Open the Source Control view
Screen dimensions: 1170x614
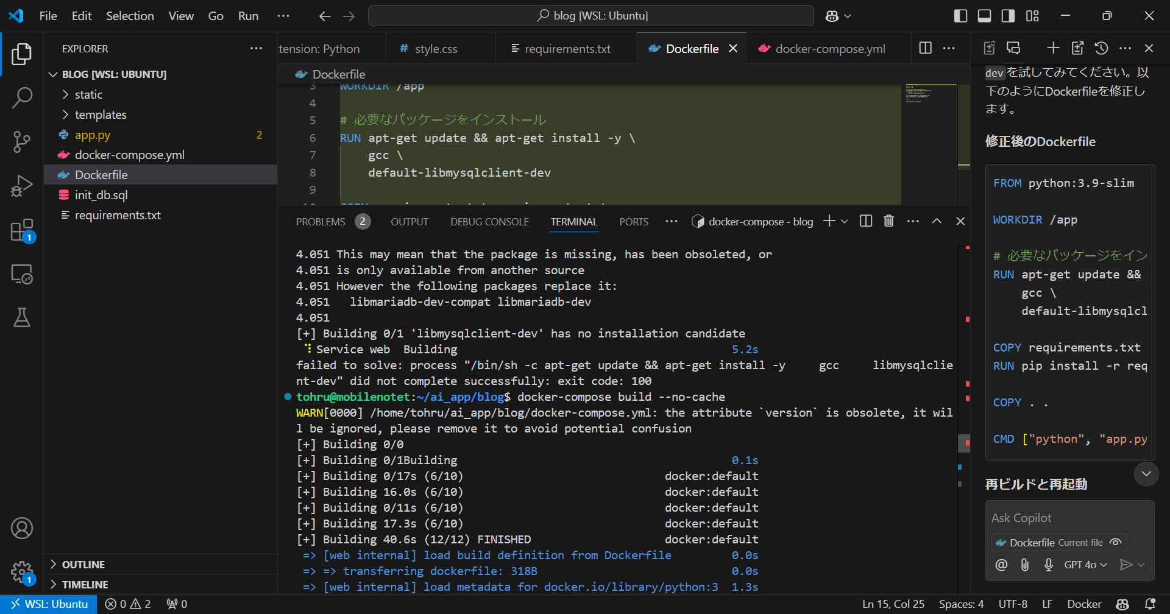coord(21,141)
